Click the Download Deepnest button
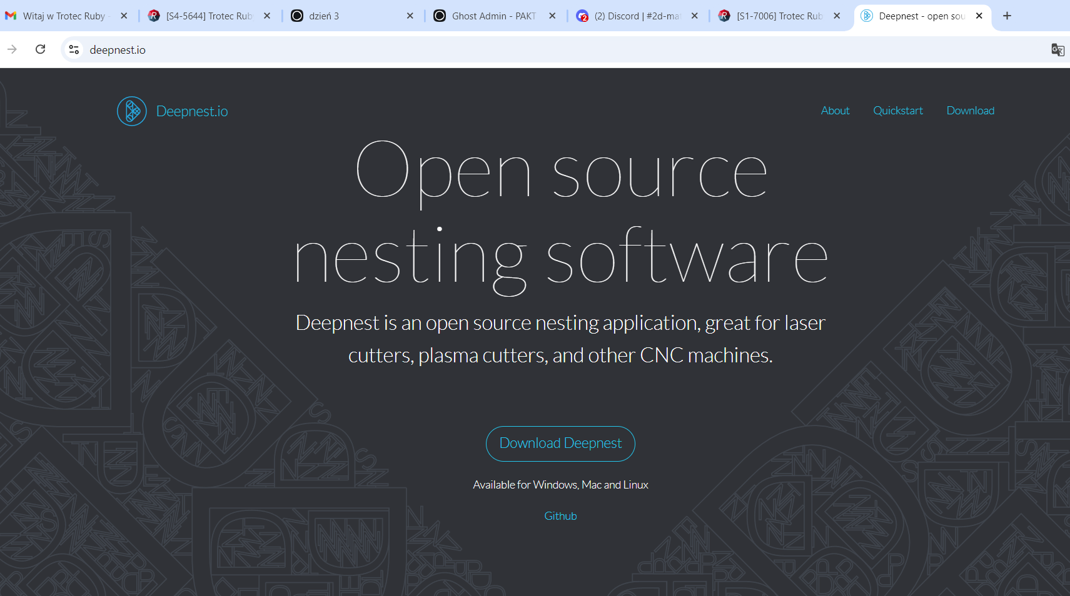The height and width of the screenshot is (596, 1070). click(560, 444)
